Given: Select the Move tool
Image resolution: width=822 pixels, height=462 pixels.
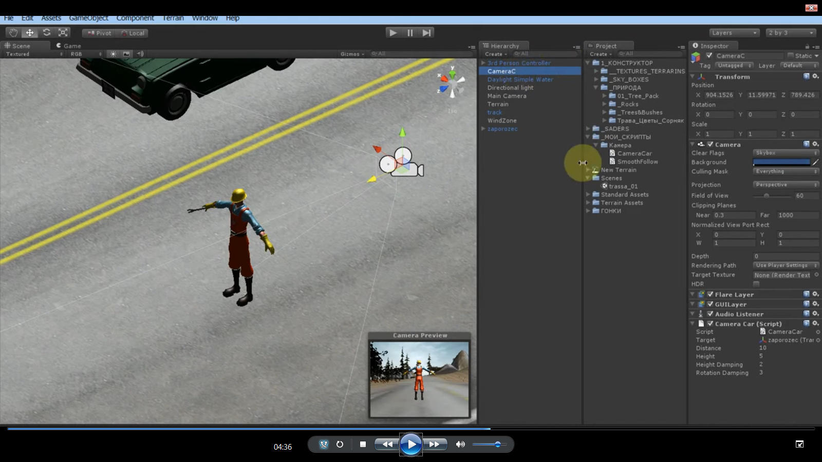Looking at the screenshot, I should [x=30, y=32].
